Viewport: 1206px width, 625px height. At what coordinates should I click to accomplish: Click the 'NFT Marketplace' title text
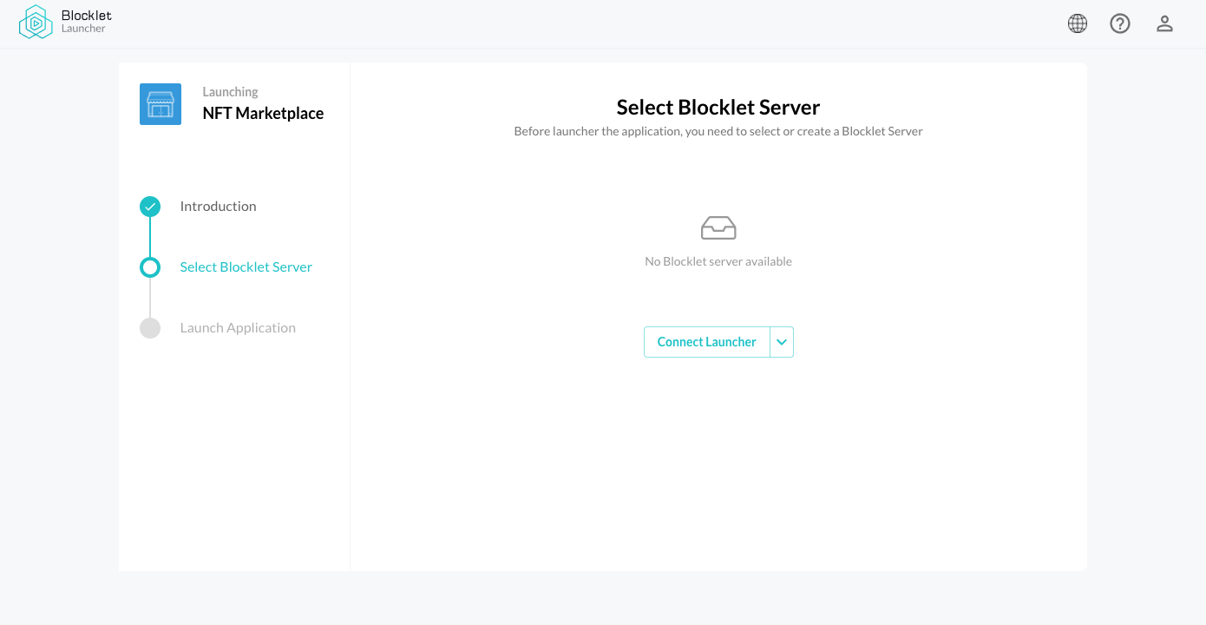pyautogui.click(x=263, y=114)
